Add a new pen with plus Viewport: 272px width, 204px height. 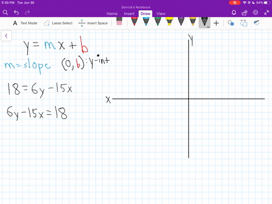pyautogui.click(x=216, y=23)
